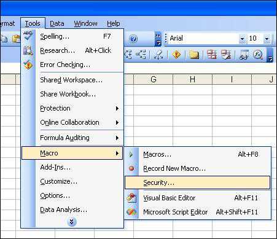Click the red Record New Macro dot icon

click(x=131, y=168)
